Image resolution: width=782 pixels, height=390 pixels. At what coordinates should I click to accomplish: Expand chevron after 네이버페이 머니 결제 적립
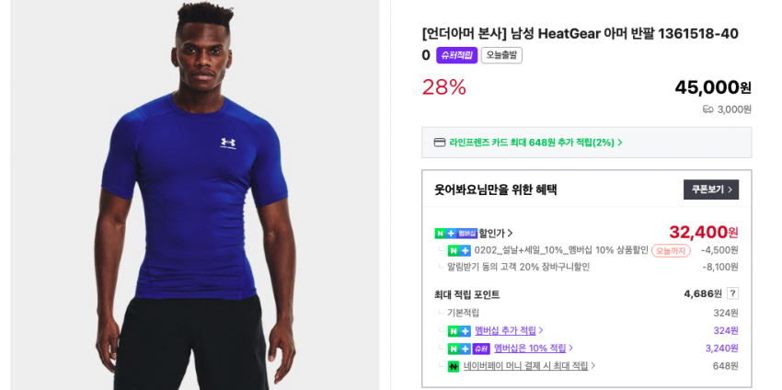593,365
